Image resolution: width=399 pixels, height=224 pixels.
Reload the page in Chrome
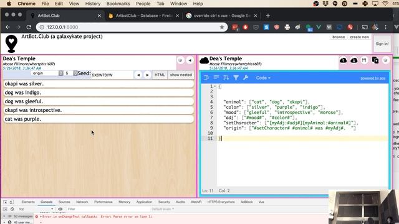coord(29,27)
